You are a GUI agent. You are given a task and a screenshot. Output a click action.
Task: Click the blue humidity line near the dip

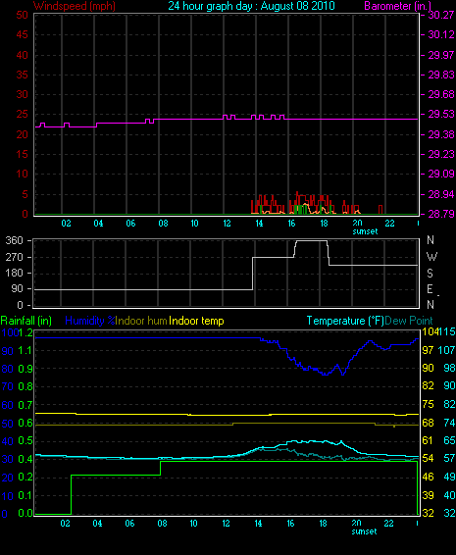(325, 375)
